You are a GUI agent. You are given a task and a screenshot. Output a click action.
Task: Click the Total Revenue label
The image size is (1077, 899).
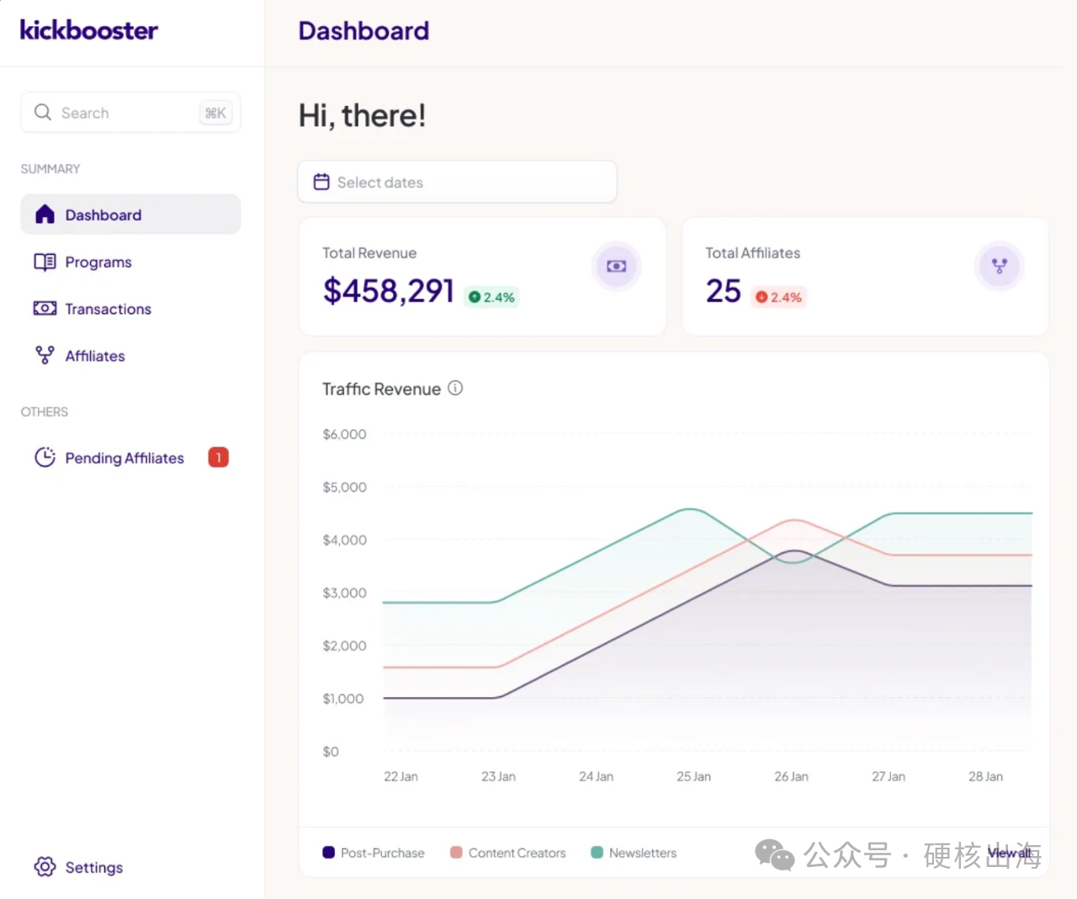coord(369,253)
